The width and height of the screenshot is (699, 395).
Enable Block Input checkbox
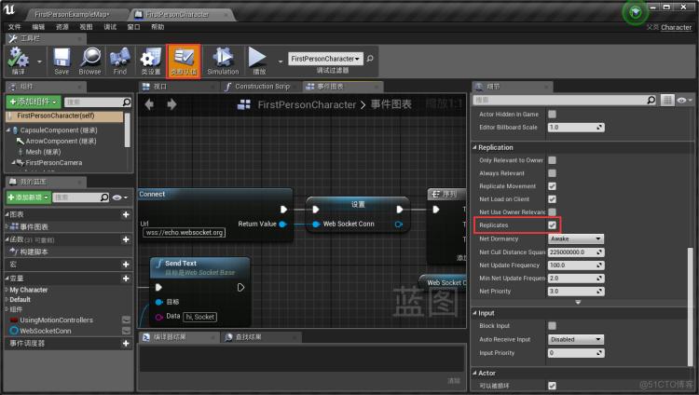tap(552, 326)
